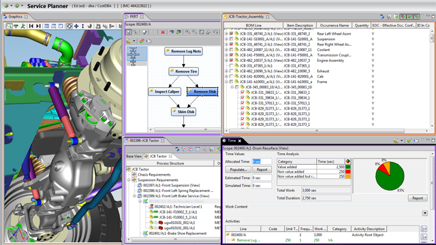Uncheck Rear Left Wheel Assm BOM line checkbox
436x245 pixels.
pyautogui.click(x=232, y=33)
